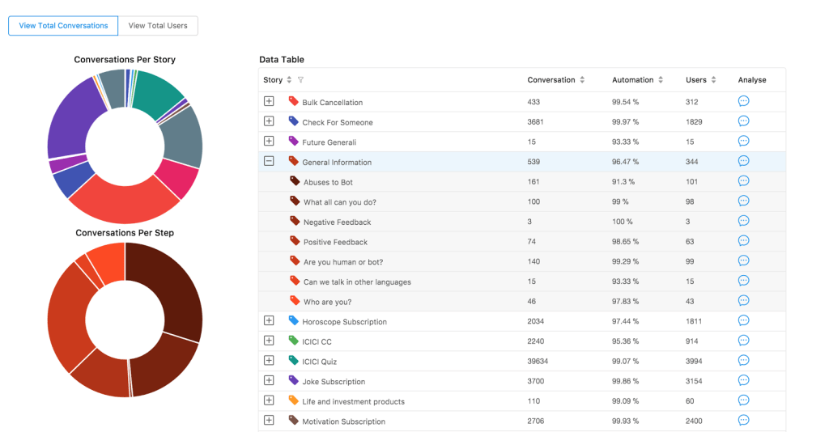The width and height of the screenshot is (829, 432).
Task: Open the analyse icon for Joke Subscription
Action: click(743, 380)
